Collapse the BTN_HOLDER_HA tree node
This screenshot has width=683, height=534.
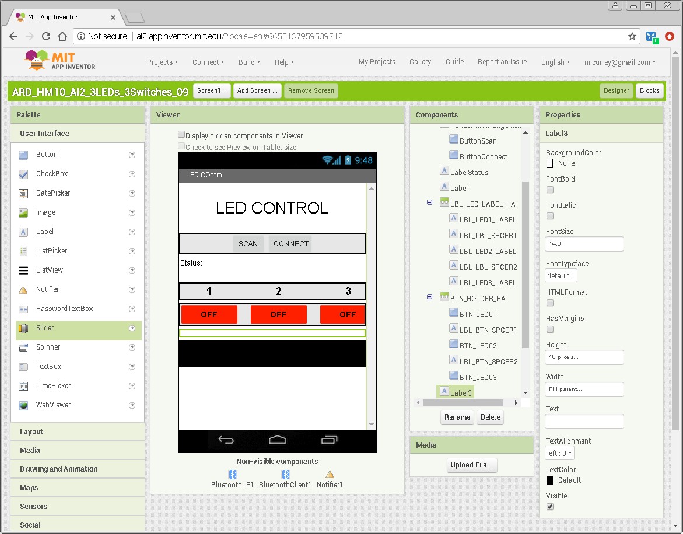[430, 297]
